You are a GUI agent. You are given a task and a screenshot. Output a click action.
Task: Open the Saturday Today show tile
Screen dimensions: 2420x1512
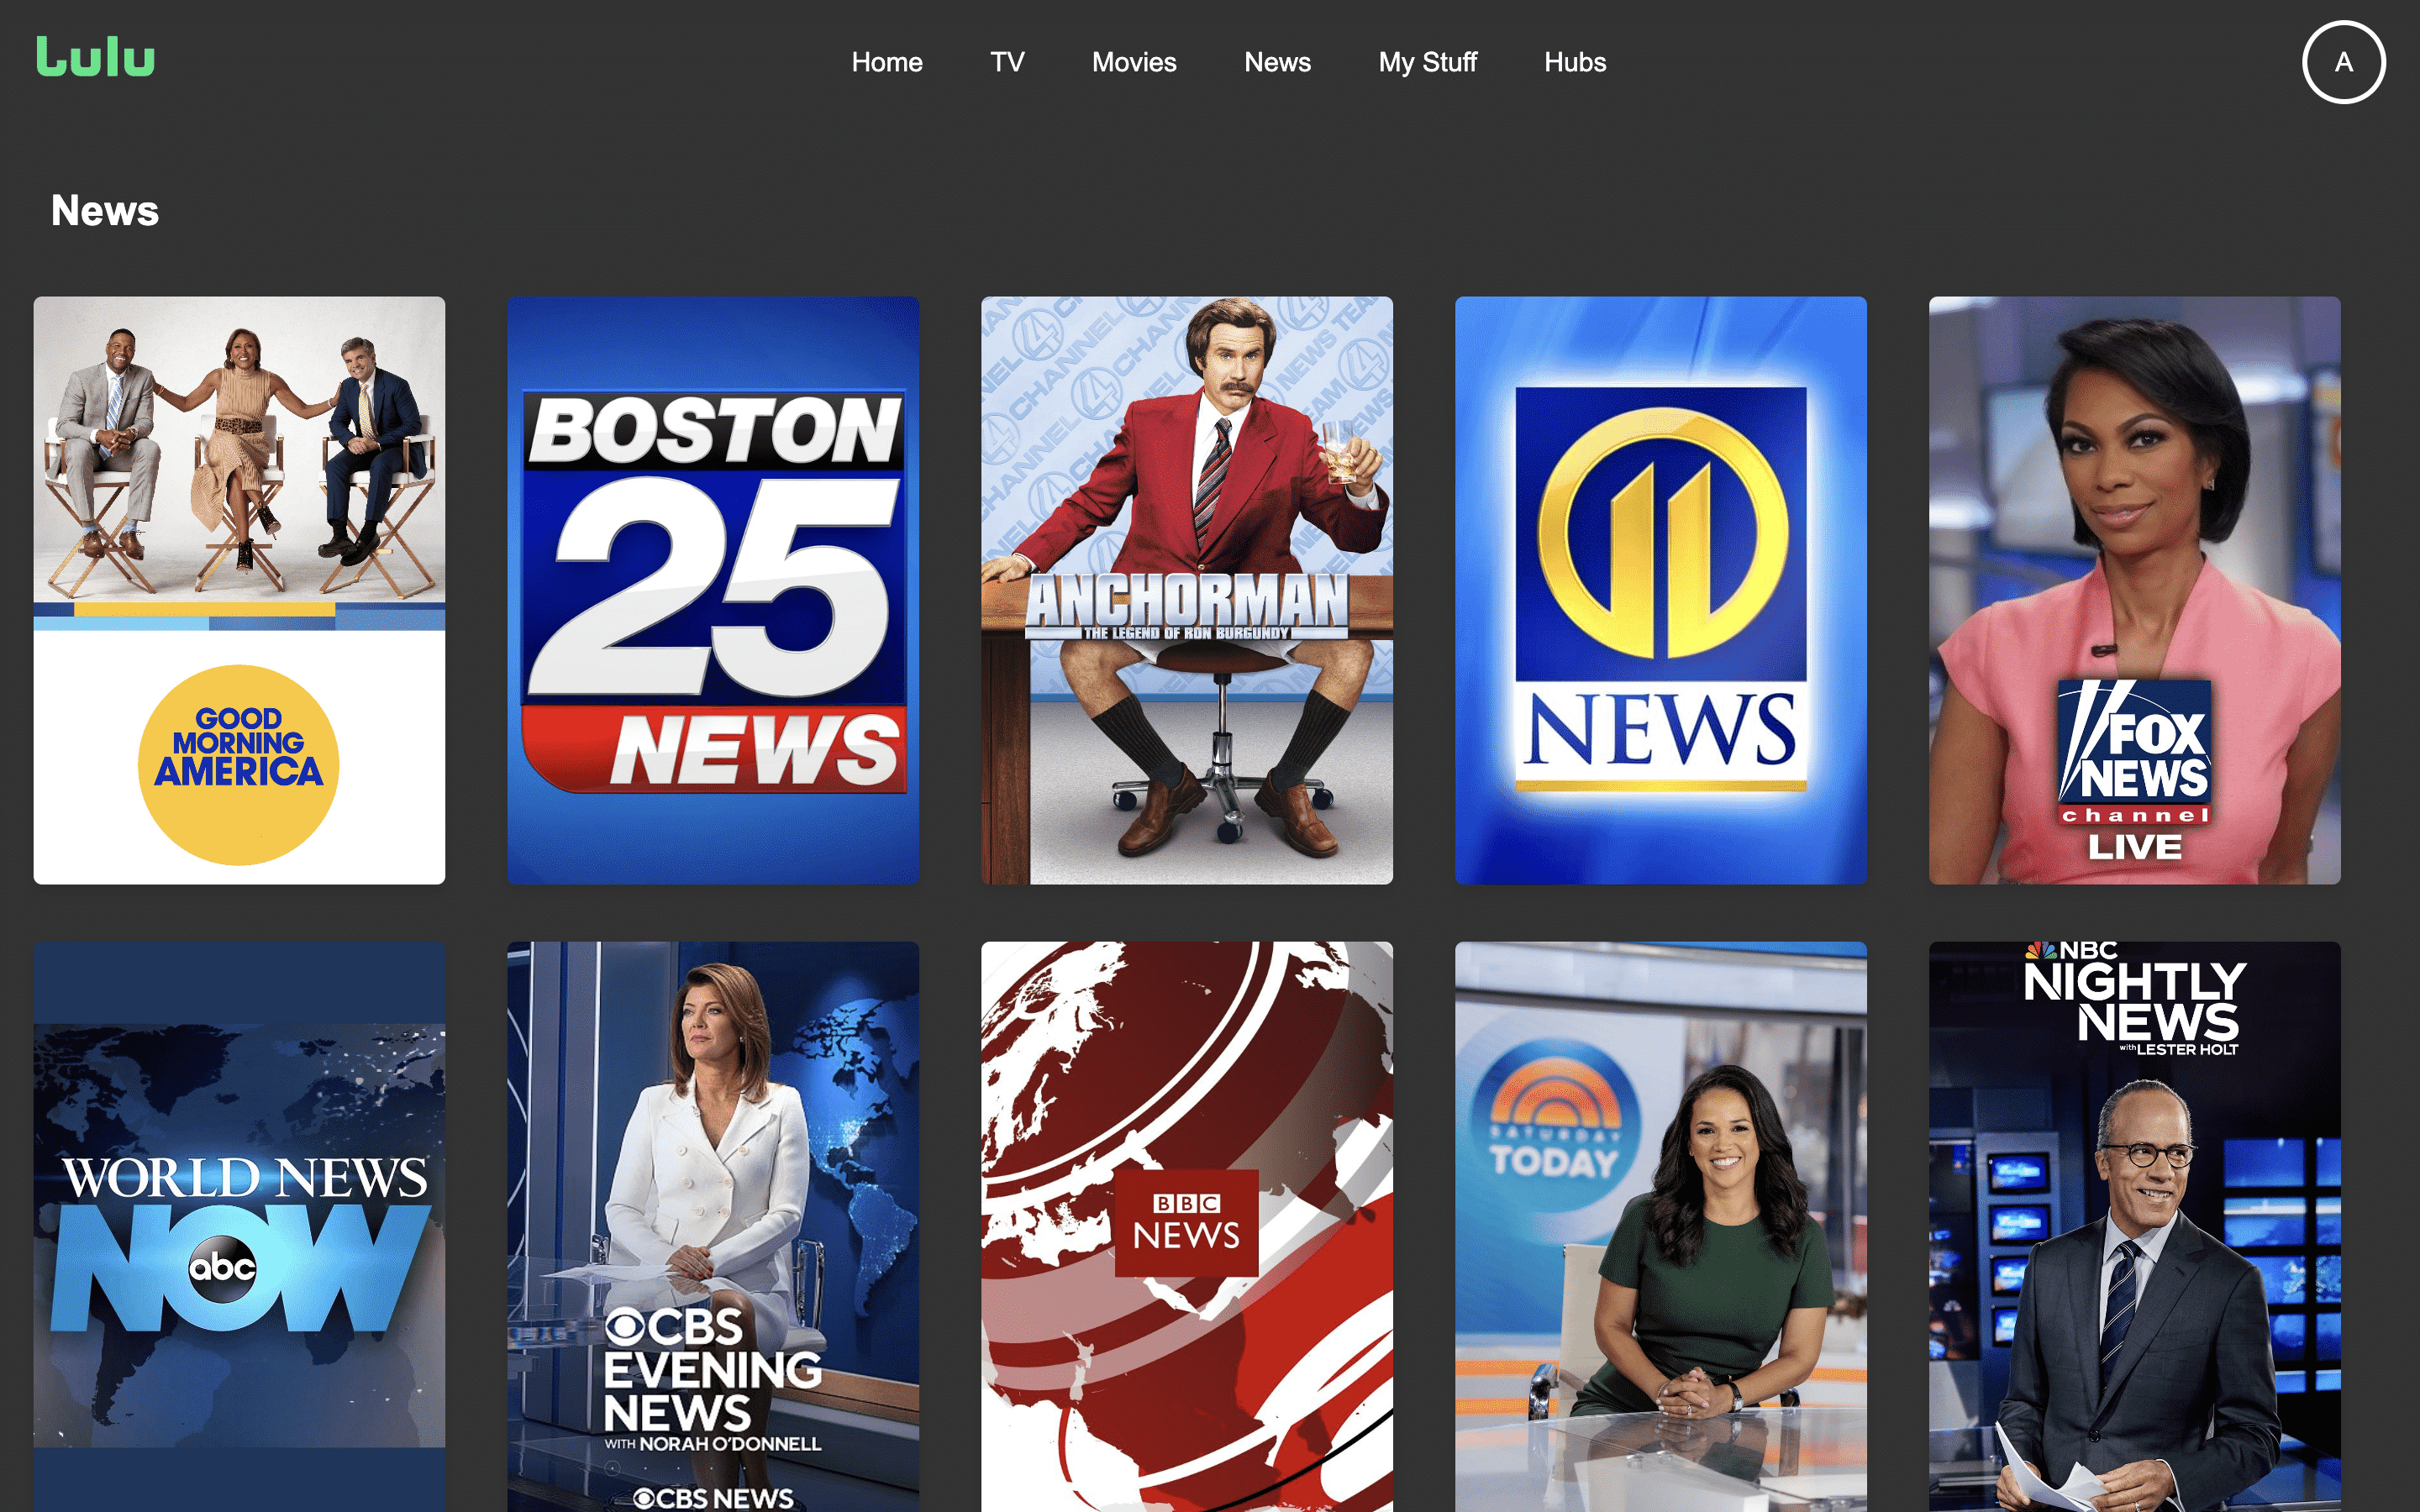(1660, 1226)
